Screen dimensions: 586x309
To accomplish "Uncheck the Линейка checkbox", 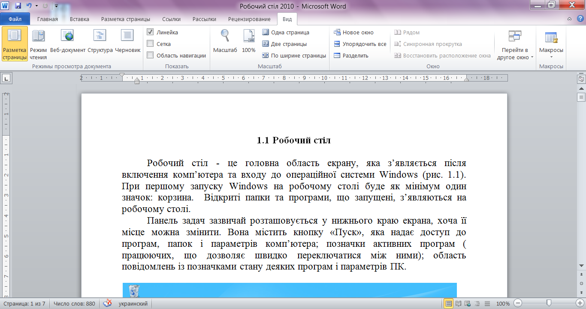I will 150,32.
